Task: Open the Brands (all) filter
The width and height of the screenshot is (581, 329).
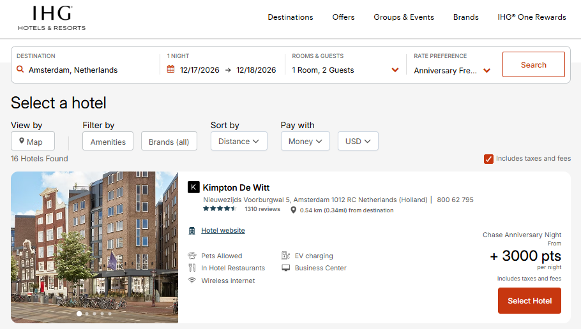Action: 169,141
